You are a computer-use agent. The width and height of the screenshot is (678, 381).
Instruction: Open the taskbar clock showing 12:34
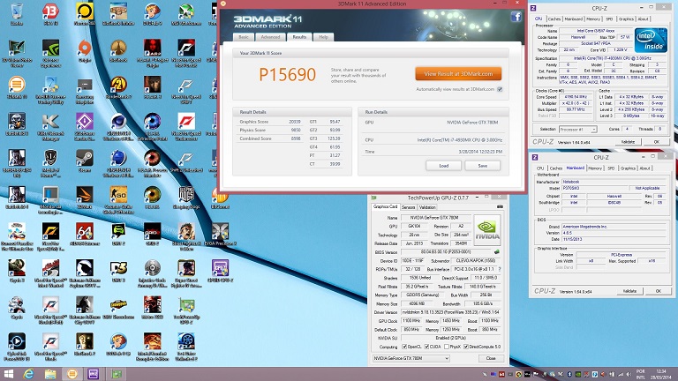click(x=661, y=374)
